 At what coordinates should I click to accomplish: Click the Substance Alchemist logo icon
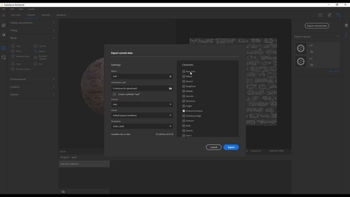pyautogui.click(x=4, y=15)
